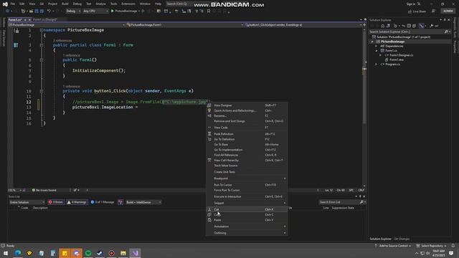Click Solution Explorer Collapse All icon

pos(409,26)
